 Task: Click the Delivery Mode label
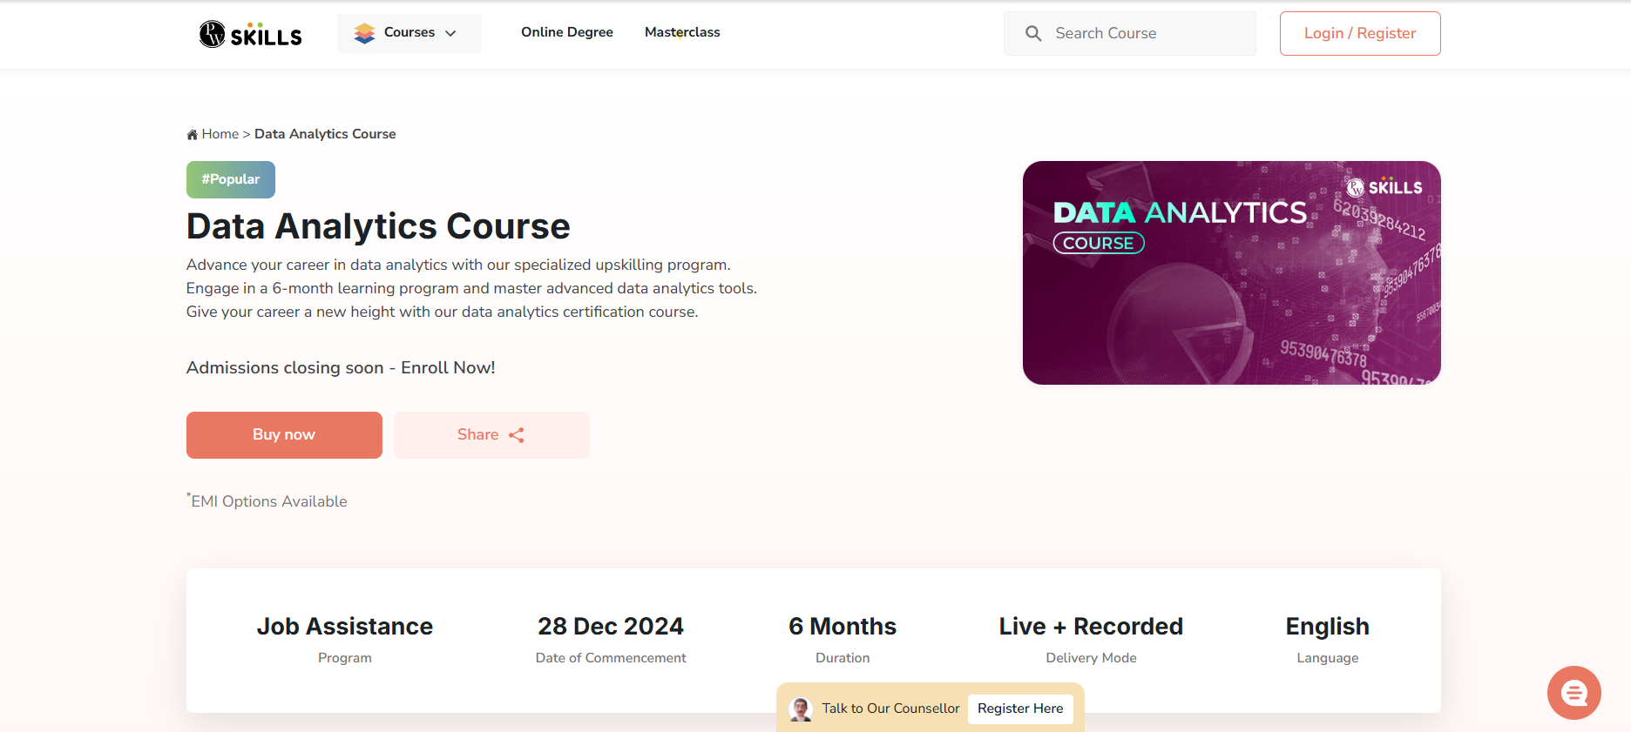(x=1091, y=658)
